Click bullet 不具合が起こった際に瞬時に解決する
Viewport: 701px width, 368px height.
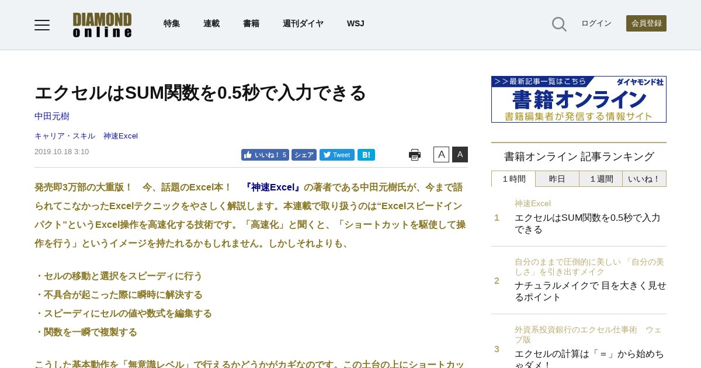point(119,295)
